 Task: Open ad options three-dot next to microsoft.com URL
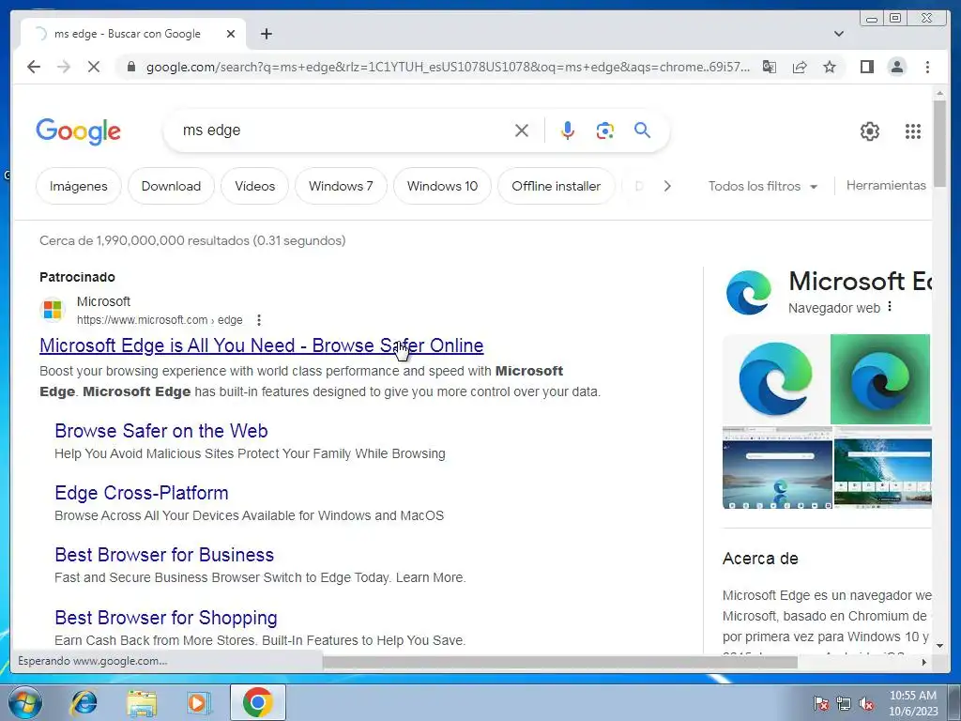(x=259, y=320)
